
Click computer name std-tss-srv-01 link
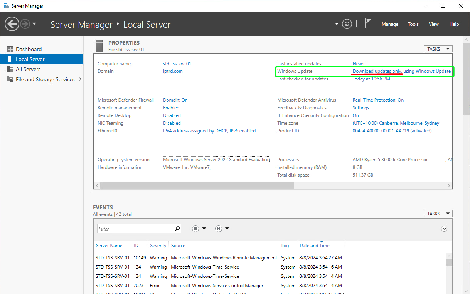pyautogui.click(x=177, y=64)
